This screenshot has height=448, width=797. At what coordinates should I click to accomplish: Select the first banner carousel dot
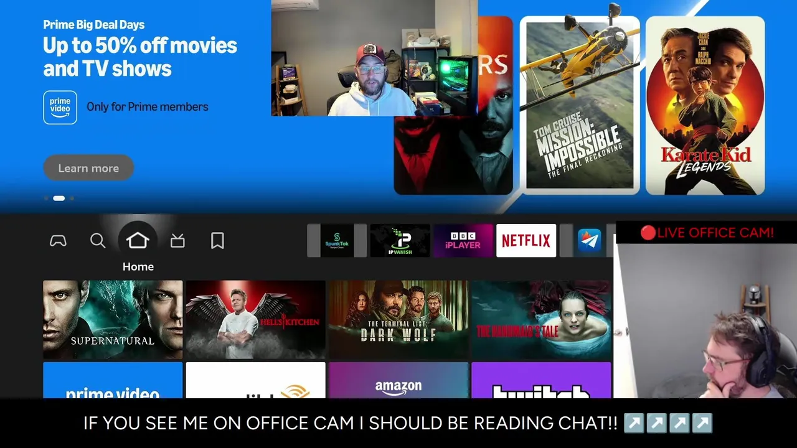(x=47, y=198)
